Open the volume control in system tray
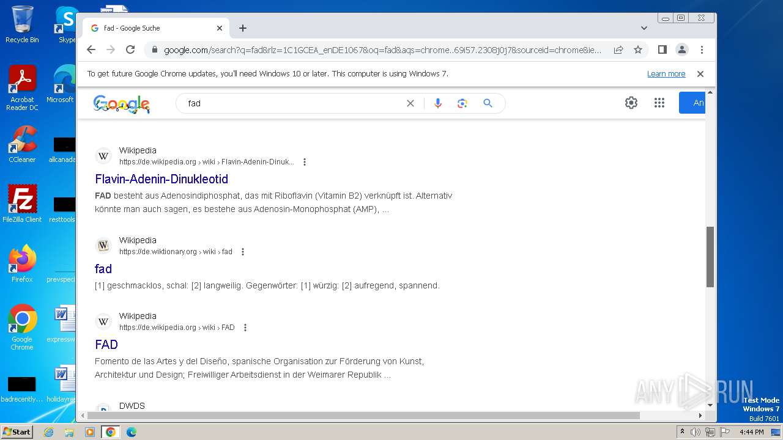 (696, 432)
